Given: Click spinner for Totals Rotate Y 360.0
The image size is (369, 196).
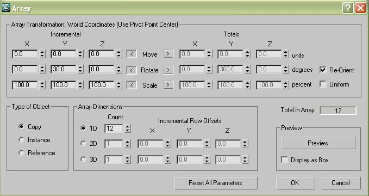Looking at the screenshot, I should click(x=248, y=70).
